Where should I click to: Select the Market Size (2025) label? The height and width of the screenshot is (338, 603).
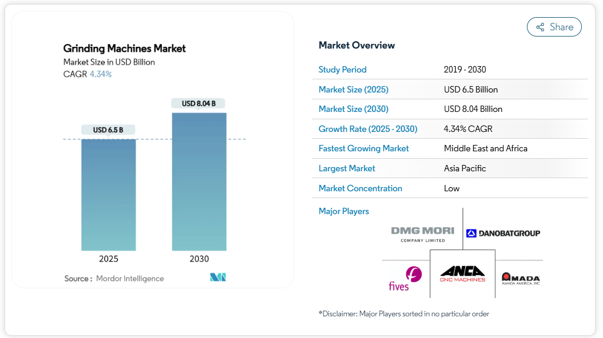[354, 90]
